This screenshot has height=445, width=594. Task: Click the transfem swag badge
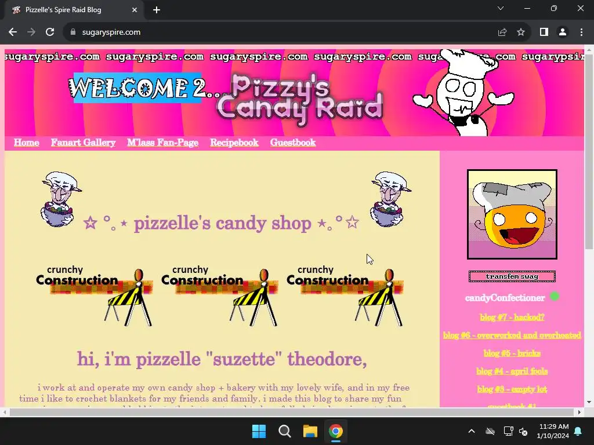click(x=512, y=276)
